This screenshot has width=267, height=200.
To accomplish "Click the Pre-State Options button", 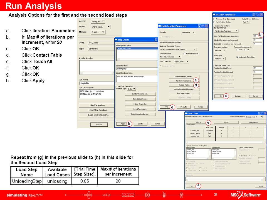I will pyautogui.click(x=184, y=93).
